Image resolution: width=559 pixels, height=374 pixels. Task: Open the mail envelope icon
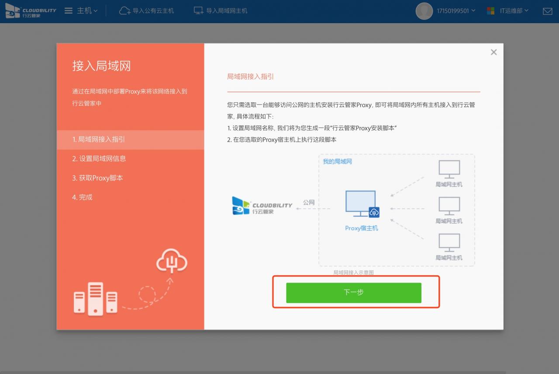coord(547,11)
